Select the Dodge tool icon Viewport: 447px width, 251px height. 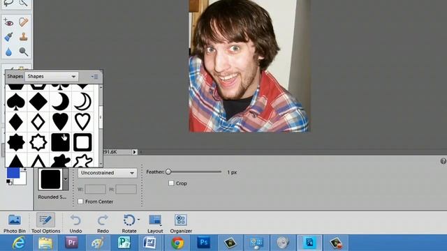pyautogui.click(x=23, y=52)
